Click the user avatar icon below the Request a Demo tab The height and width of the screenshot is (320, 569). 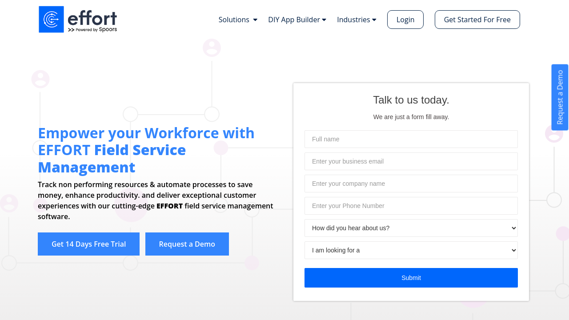pos(554,134)
